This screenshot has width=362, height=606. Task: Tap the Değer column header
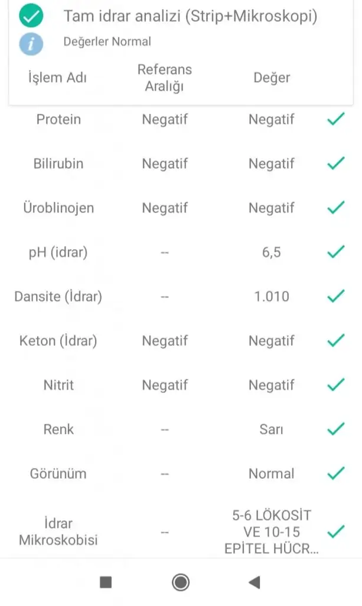(272, 78)
